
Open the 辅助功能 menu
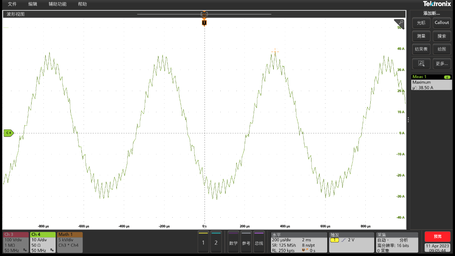[x=57, y=4]
